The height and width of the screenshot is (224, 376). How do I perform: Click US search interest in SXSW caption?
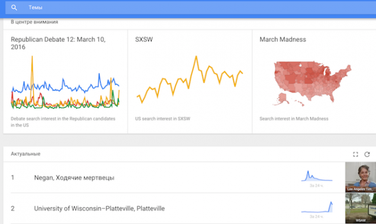pos(163,119)
